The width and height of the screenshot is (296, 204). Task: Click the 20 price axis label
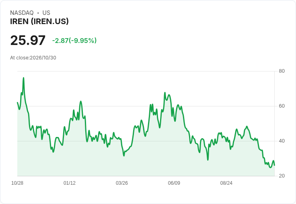pyautogui.click(x=282, y=176)
